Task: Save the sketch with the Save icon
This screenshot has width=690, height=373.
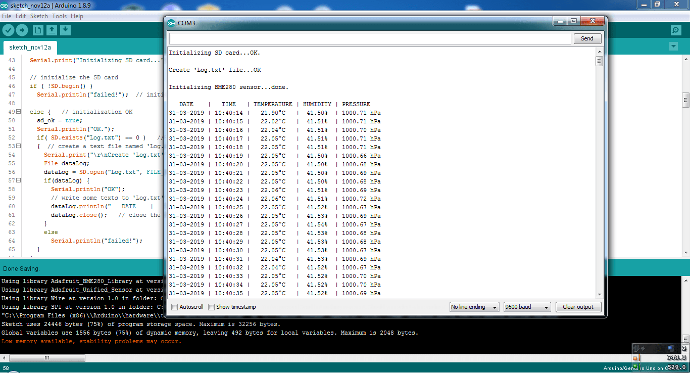Action: point(65,30)
